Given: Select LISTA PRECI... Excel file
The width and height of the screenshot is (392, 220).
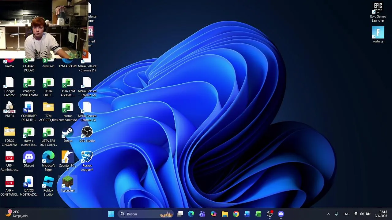Looking at the screenshot, I should [48, 87].
